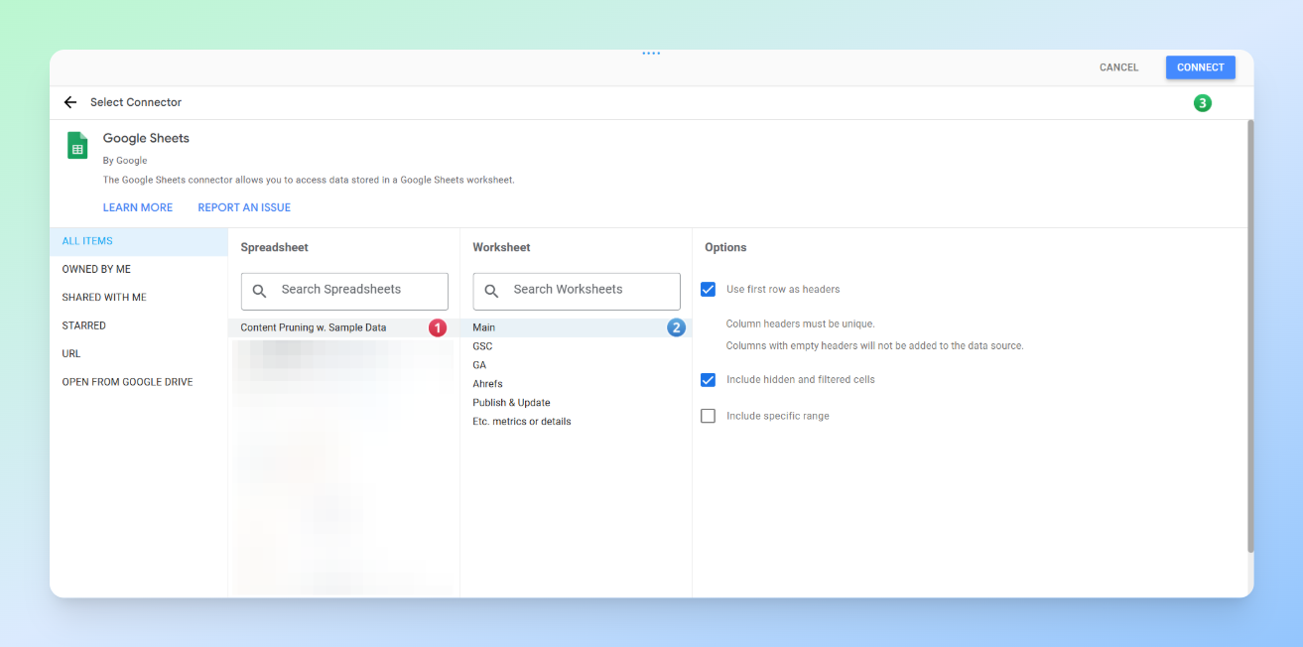Choose the URL option in sidebar
This screenshot has width=1303, height=647.
(71, 354)
